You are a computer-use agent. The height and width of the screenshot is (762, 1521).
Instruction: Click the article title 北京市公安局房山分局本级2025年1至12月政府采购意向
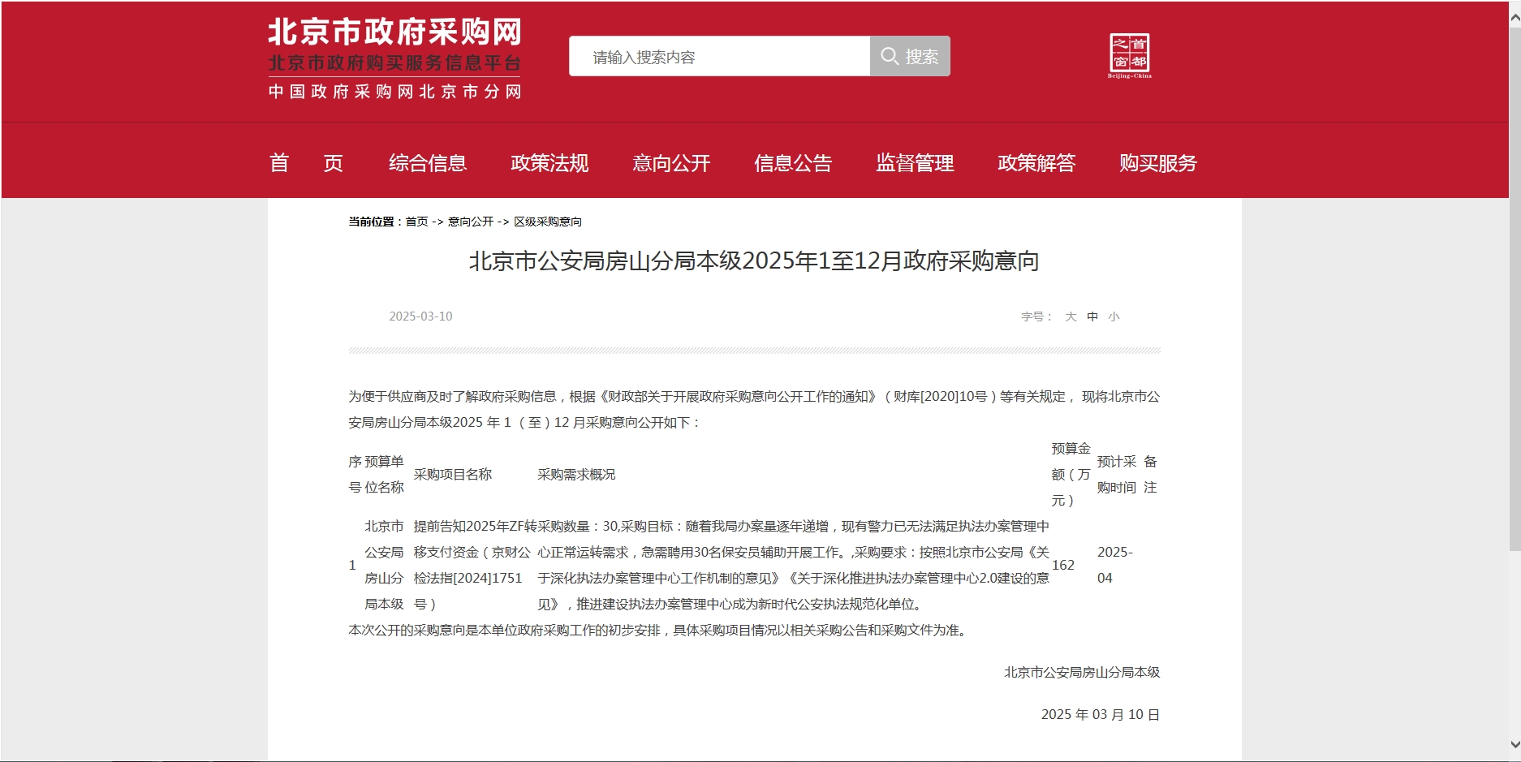pos(754,261)
